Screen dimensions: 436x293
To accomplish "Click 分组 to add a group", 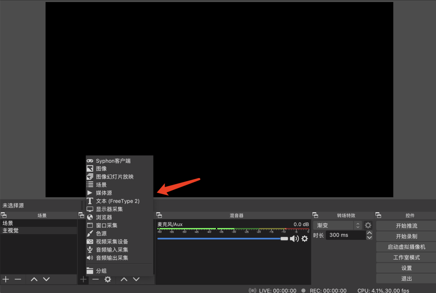I will pos(101,270).
